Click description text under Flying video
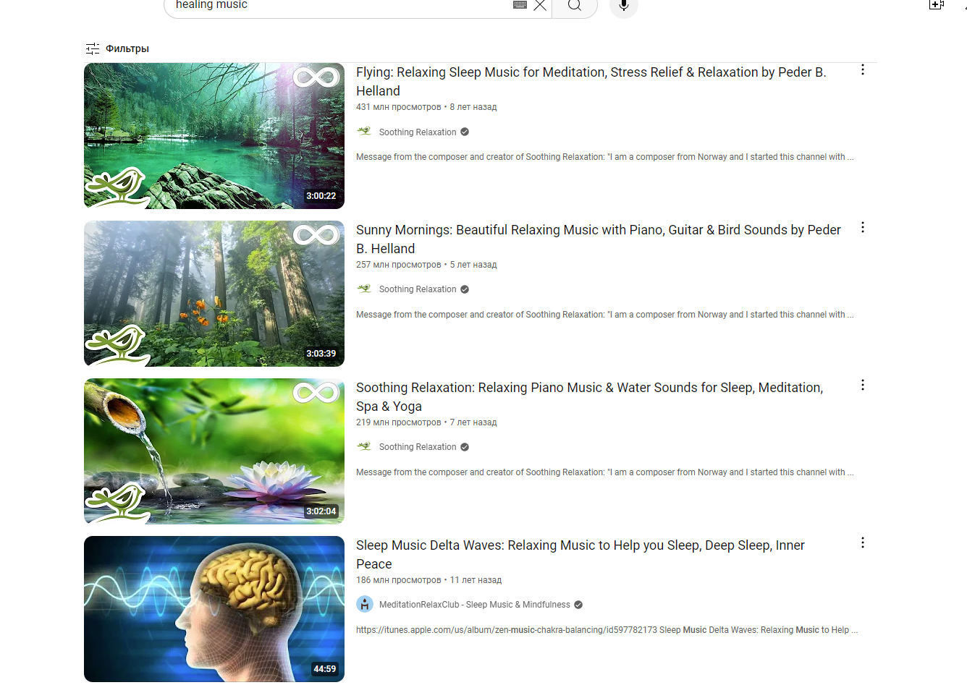The height and width of the screenshot is (685, 967). pos(605,157)
